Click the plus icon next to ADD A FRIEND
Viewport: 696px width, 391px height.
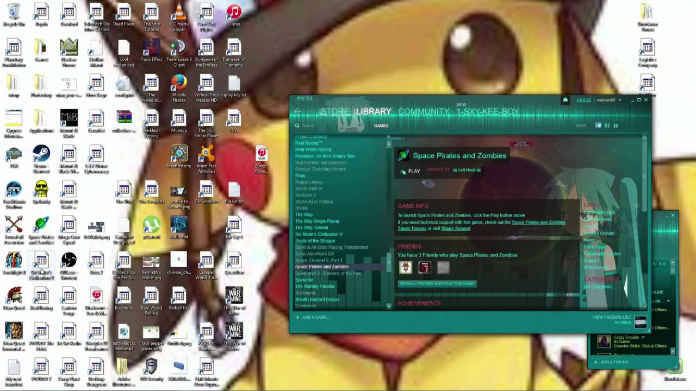596,362
